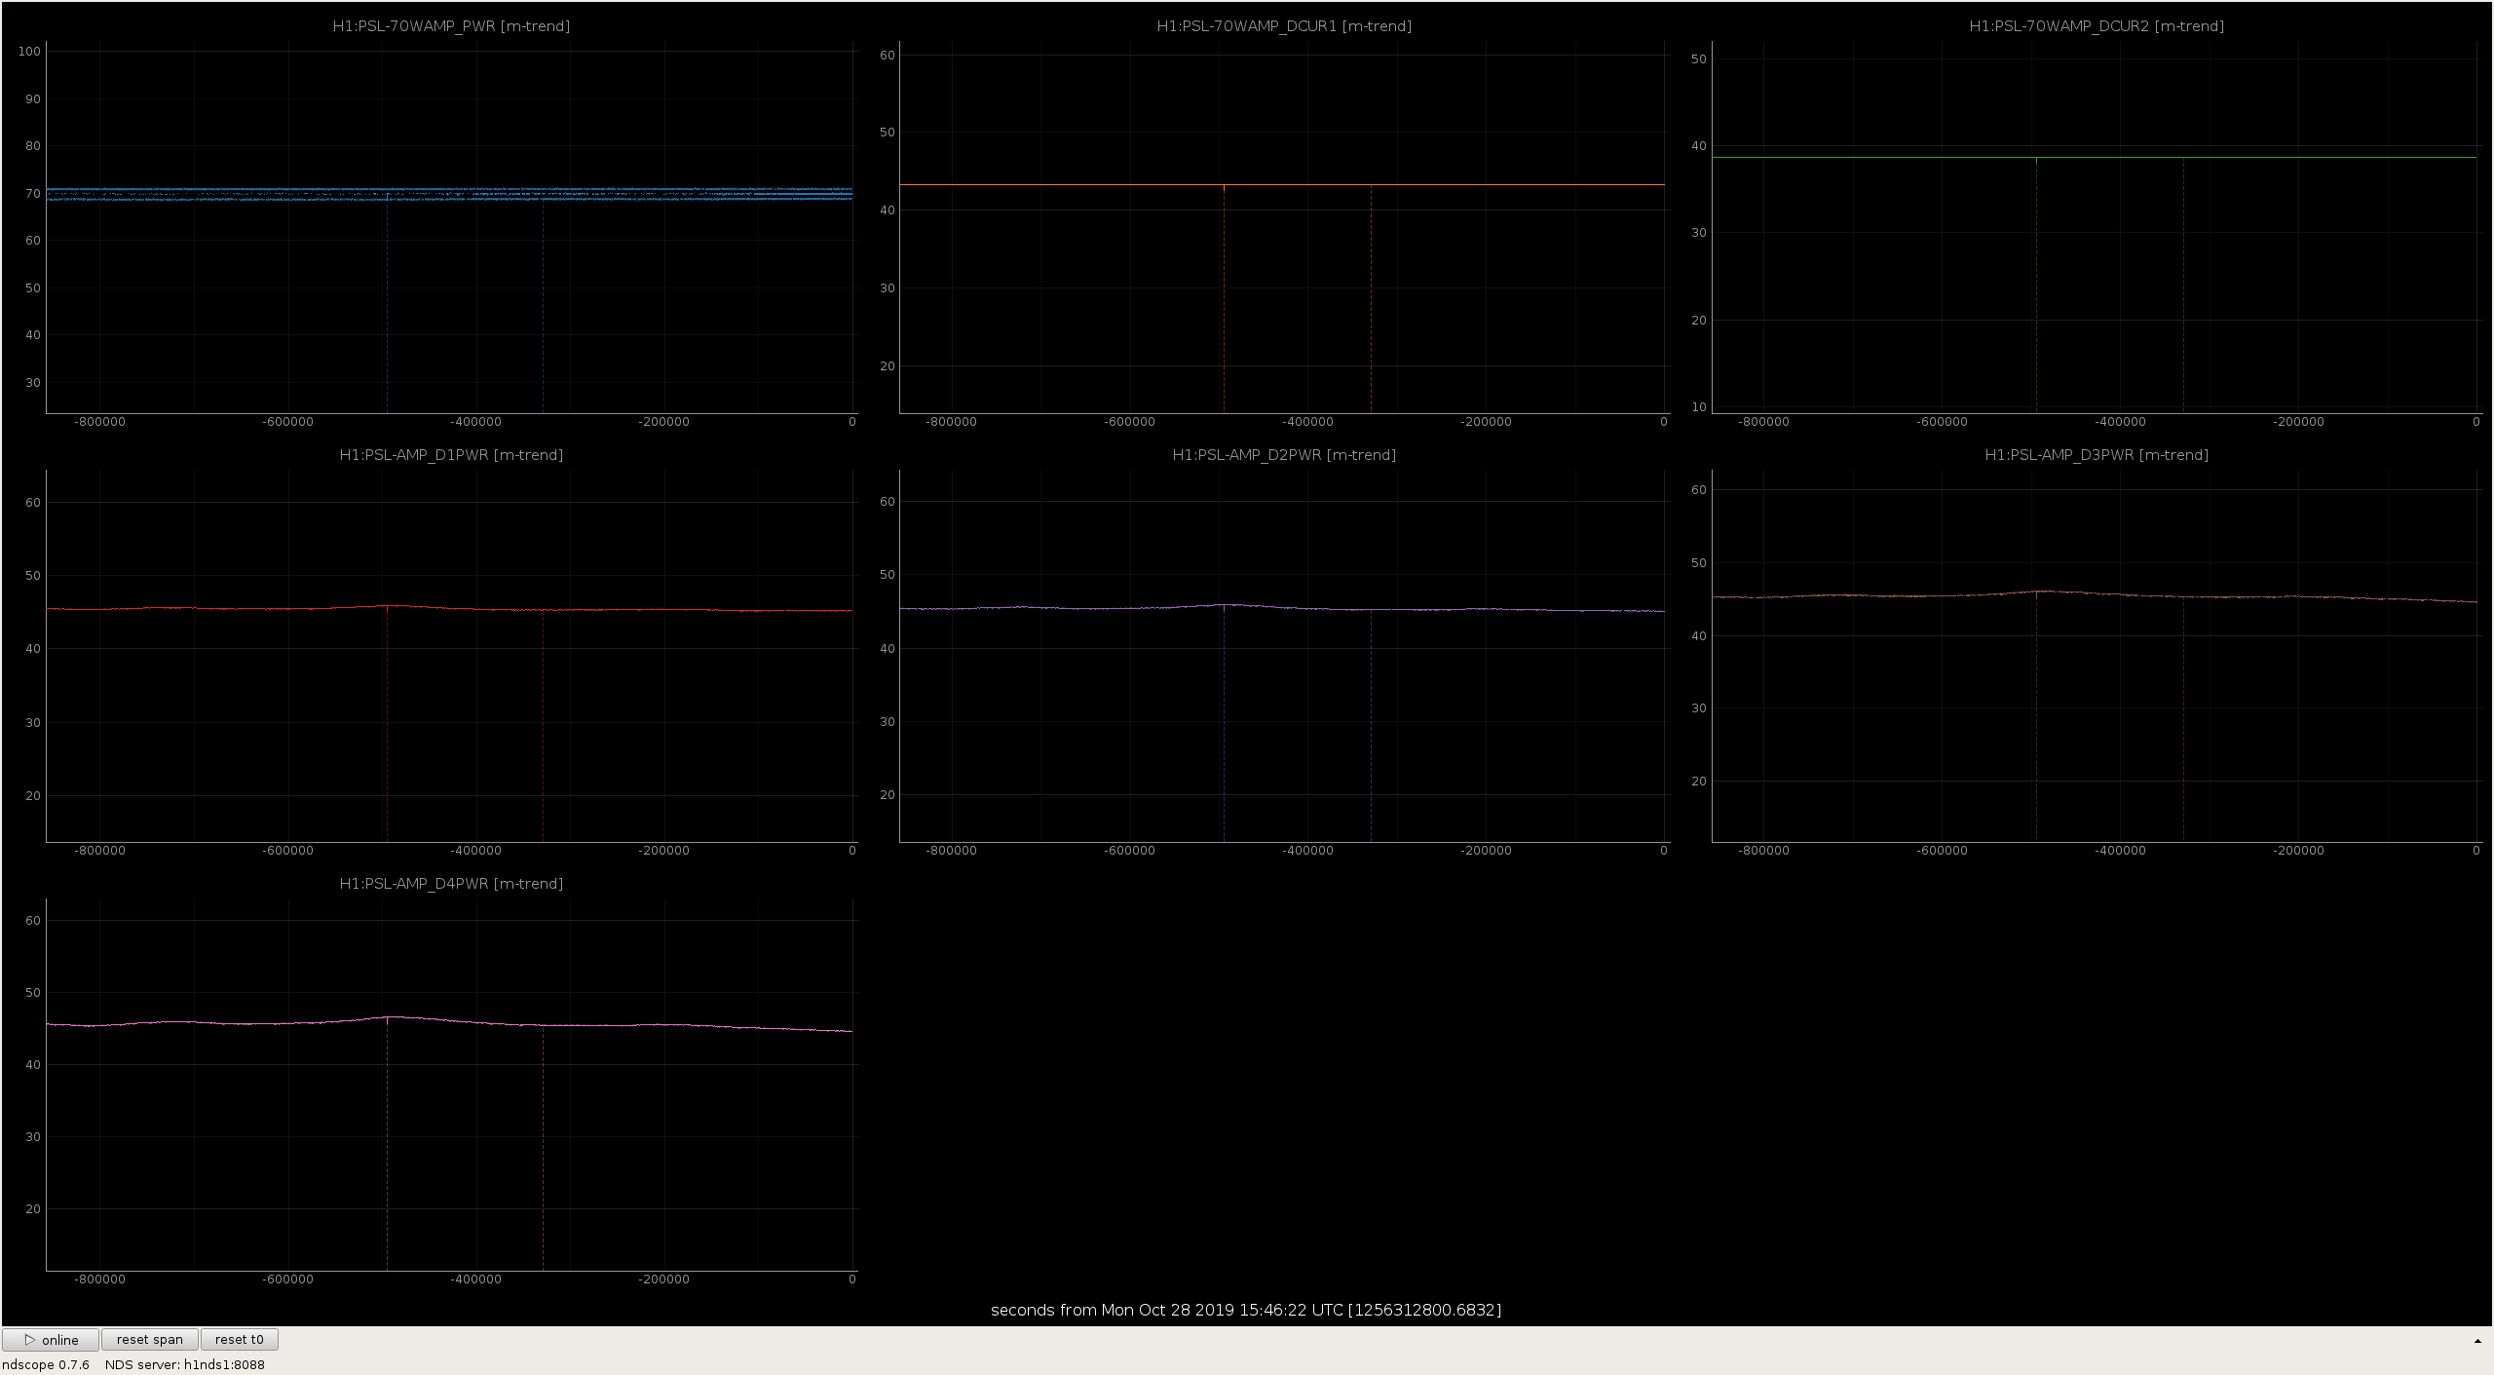Start online mode with the online button

coord(51,1339)
